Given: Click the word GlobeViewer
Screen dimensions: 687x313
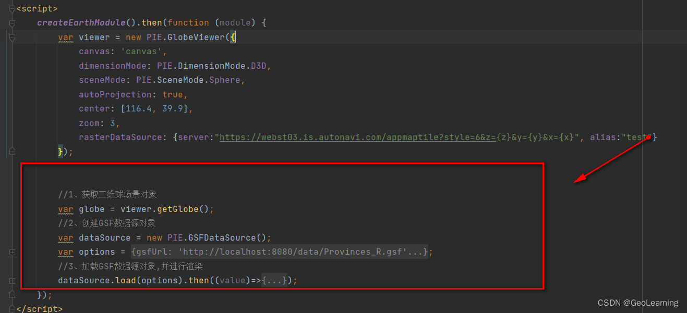Looking at the screenshot, I should click(196, 37).
